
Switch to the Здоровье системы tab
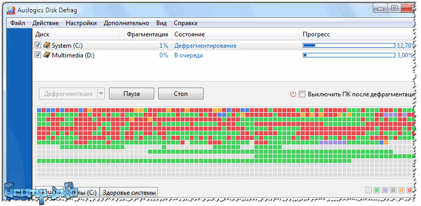(129, 193)
